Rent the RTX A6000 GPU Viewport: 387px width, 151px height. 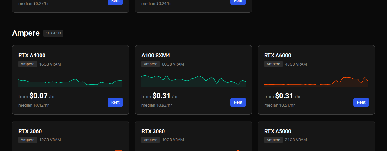point(361,102)
